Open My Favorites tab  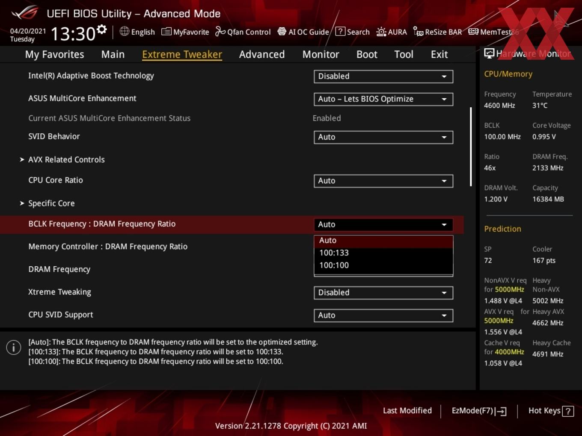coord(54,54)
